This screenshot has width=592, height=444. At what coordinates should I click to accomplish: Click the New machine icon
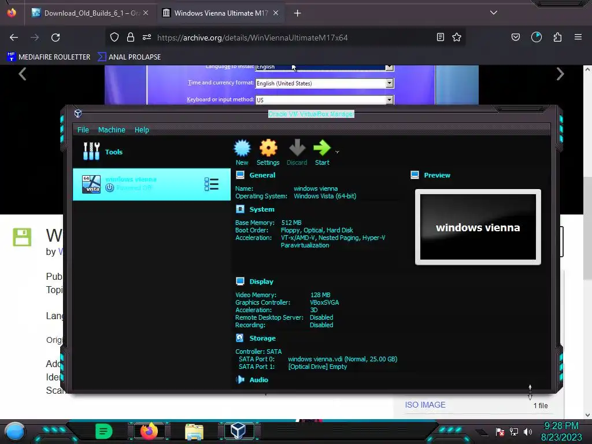tap(242, 148)
